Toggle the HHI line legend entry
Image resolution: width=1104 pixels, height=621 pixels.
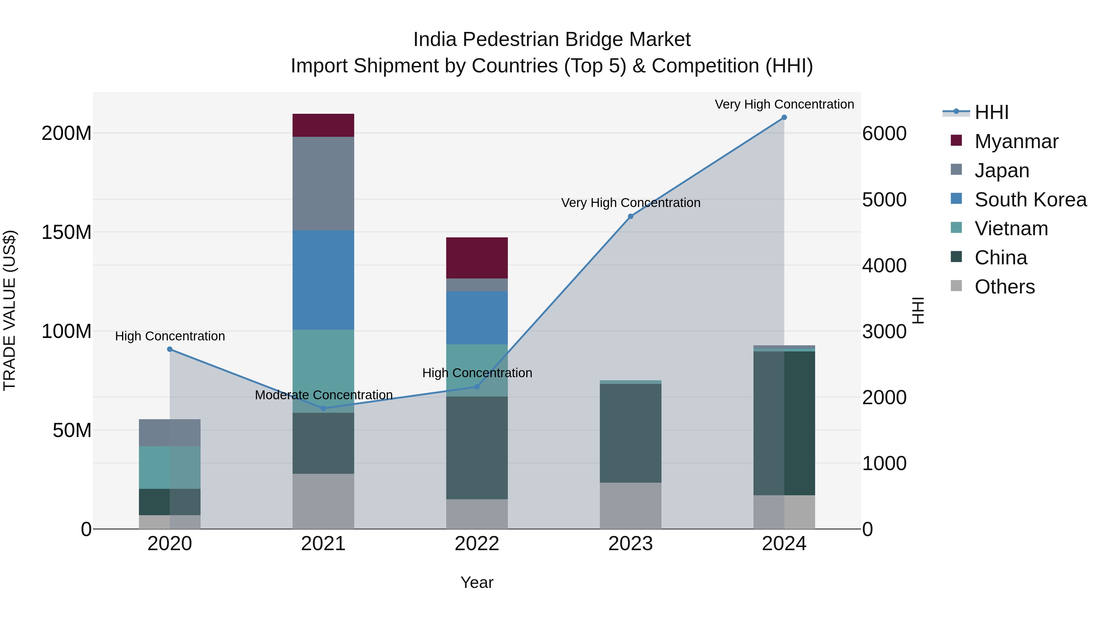976,112
